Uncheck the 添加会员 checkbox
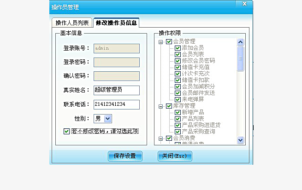 click(x=178, y=48)
